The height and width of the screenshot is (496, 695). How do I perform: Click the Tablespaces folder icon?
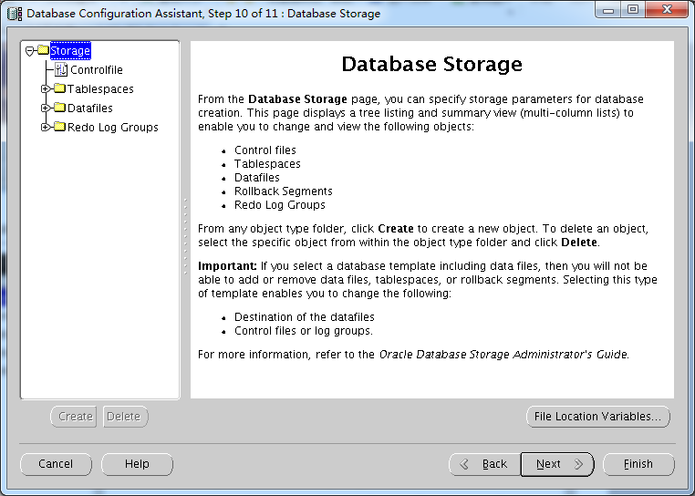[x=60, y=88]
